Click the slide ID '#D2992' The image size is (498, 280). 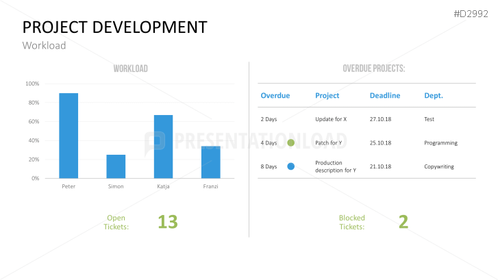471,14
